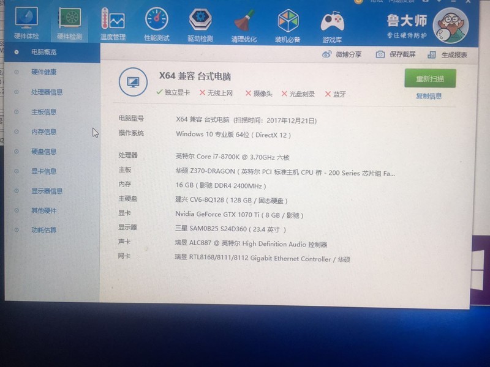Click the 扫描时间 2017年12月21日 text
This screenshot has width=490, height=367.
tap(275, 120)
